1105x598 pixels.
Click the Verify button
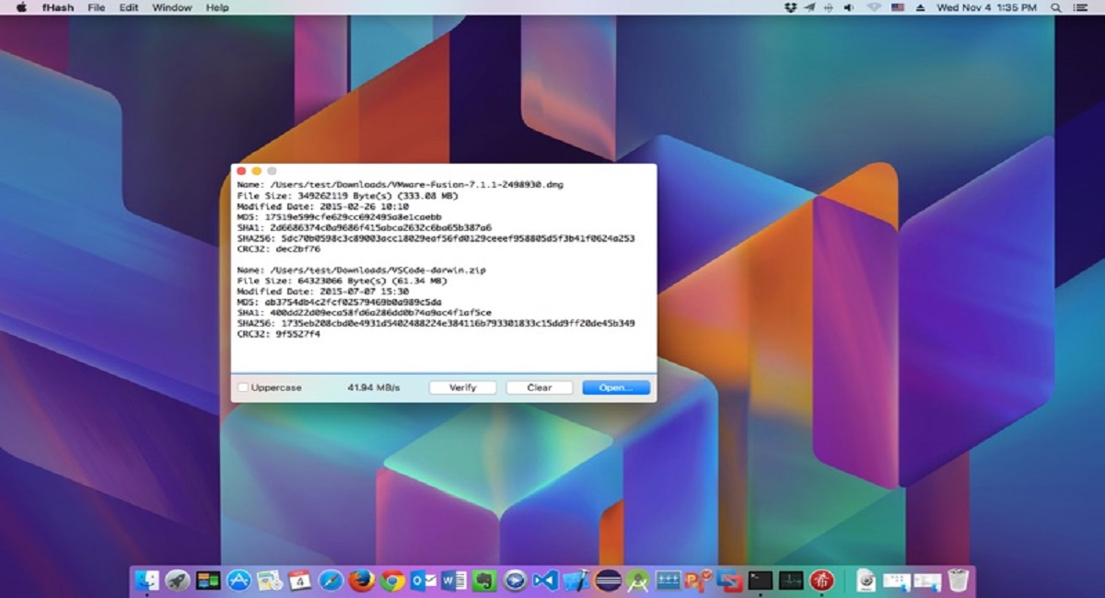tap(462, 388)
